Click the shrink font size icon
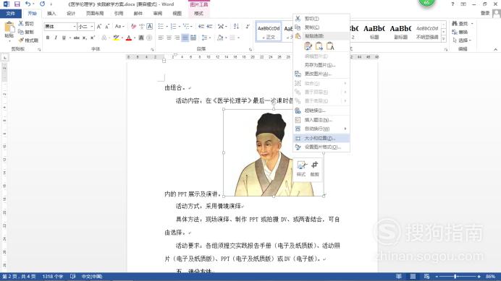 pyautogui.click(x=107, y=27)
